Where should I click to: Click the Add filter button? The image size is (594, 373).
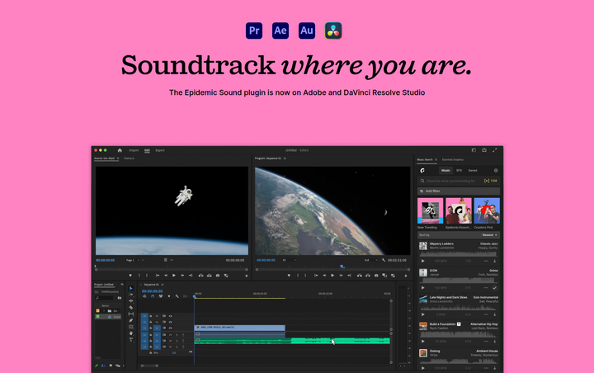click(459, 191)
